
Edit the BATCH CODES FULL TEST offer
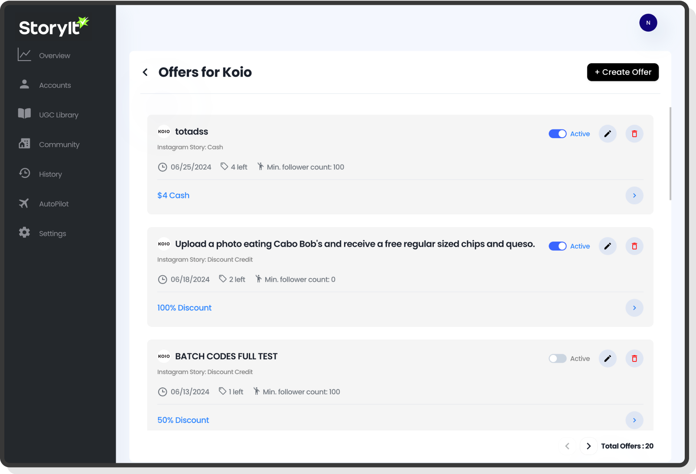coord(608,358)
